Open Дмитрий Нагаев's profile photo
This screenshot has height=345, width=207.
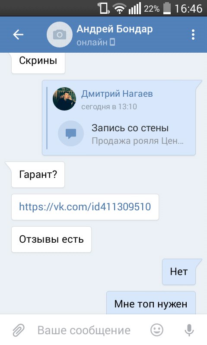tap(64, 98)
